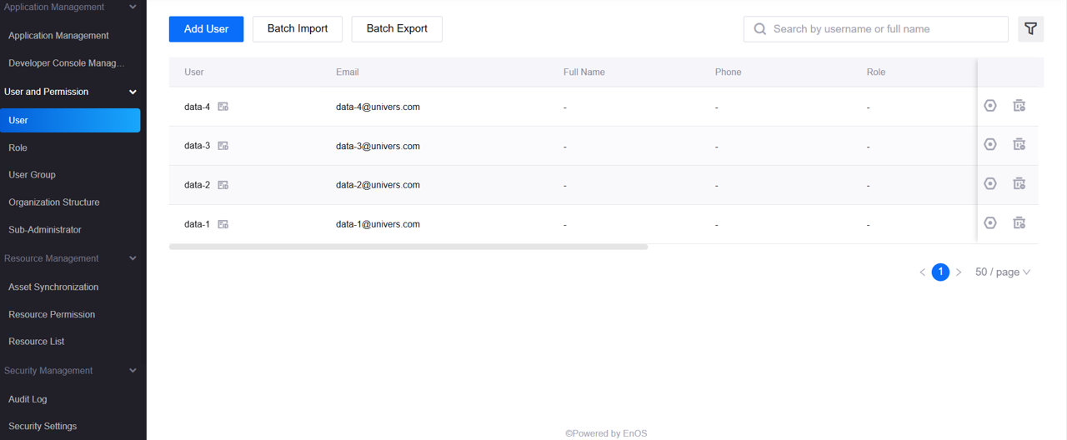The height and width of the screenshot is (440, 1067).
Task: Open the 50 / page size dropdown
Action: (x=1003, y=272)
